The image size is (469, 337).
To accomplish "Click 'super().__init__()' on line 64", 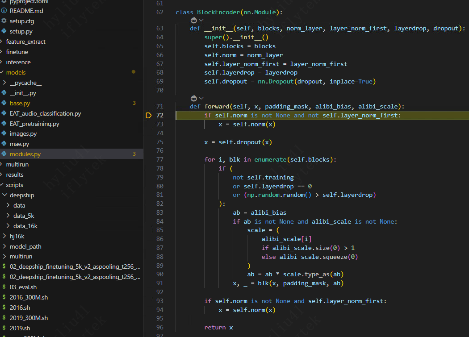I will pyautogui.click(x=236, y=37).
